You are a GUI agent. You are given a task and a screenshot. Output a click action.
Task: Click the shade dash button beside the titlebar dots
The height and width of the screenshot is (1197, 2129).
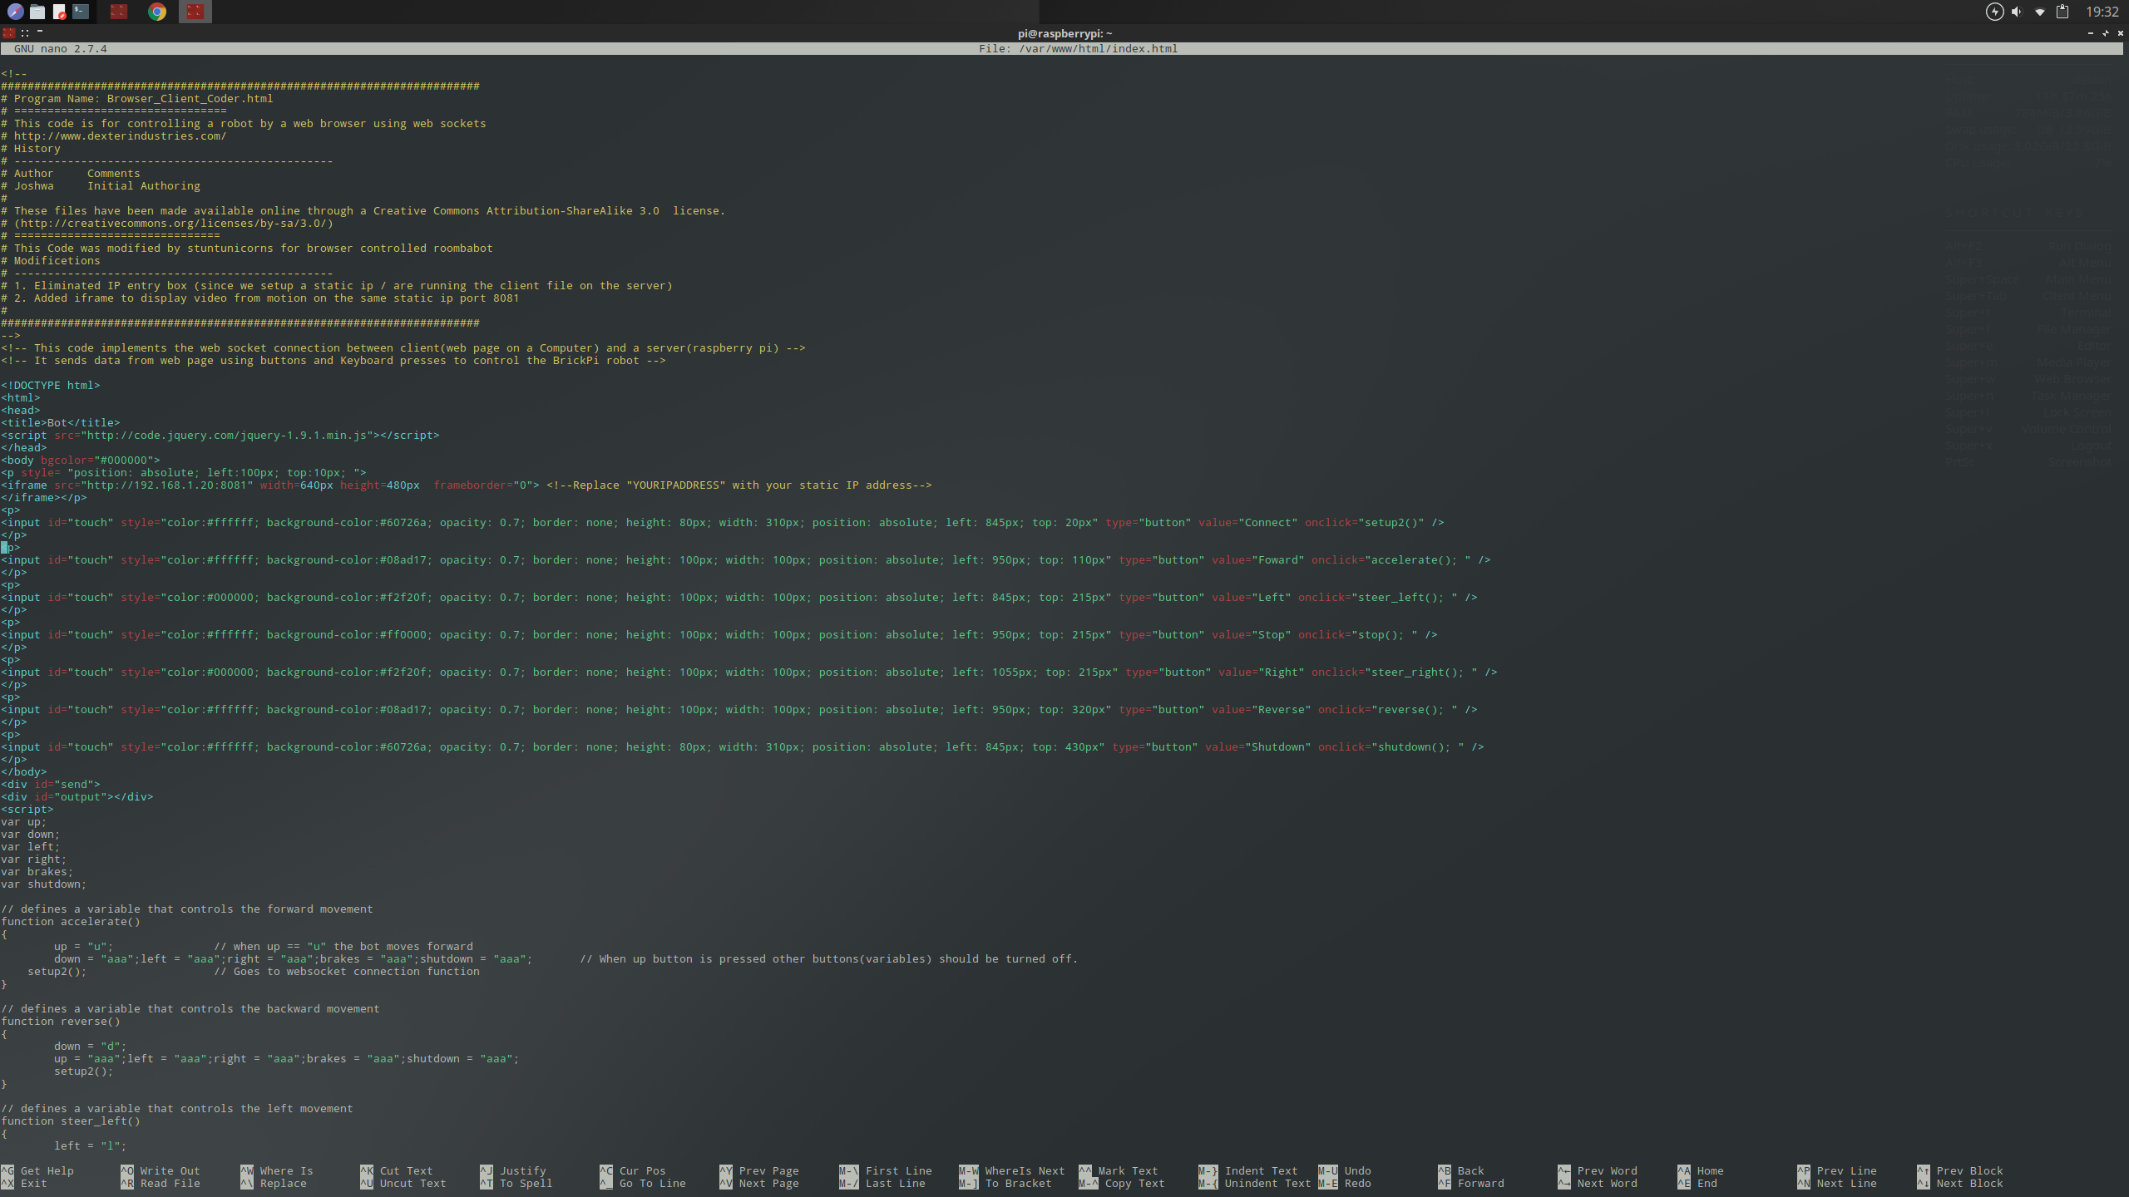tap(40, 32)
